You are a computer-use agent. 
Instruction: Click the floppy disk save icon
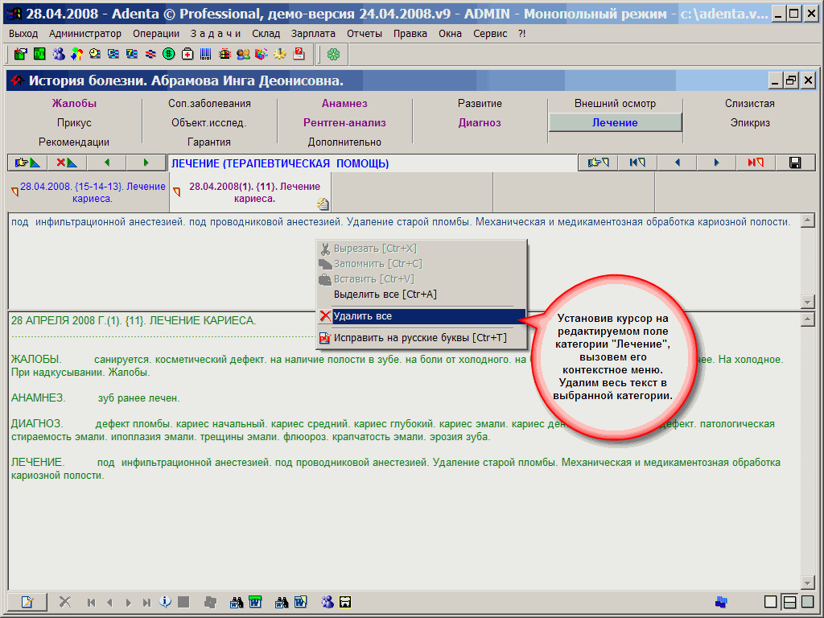tap(795, 163)
